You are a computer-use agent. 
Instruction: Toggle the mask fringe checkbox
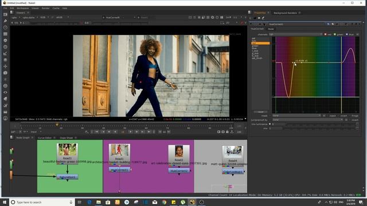pos(350,116)
